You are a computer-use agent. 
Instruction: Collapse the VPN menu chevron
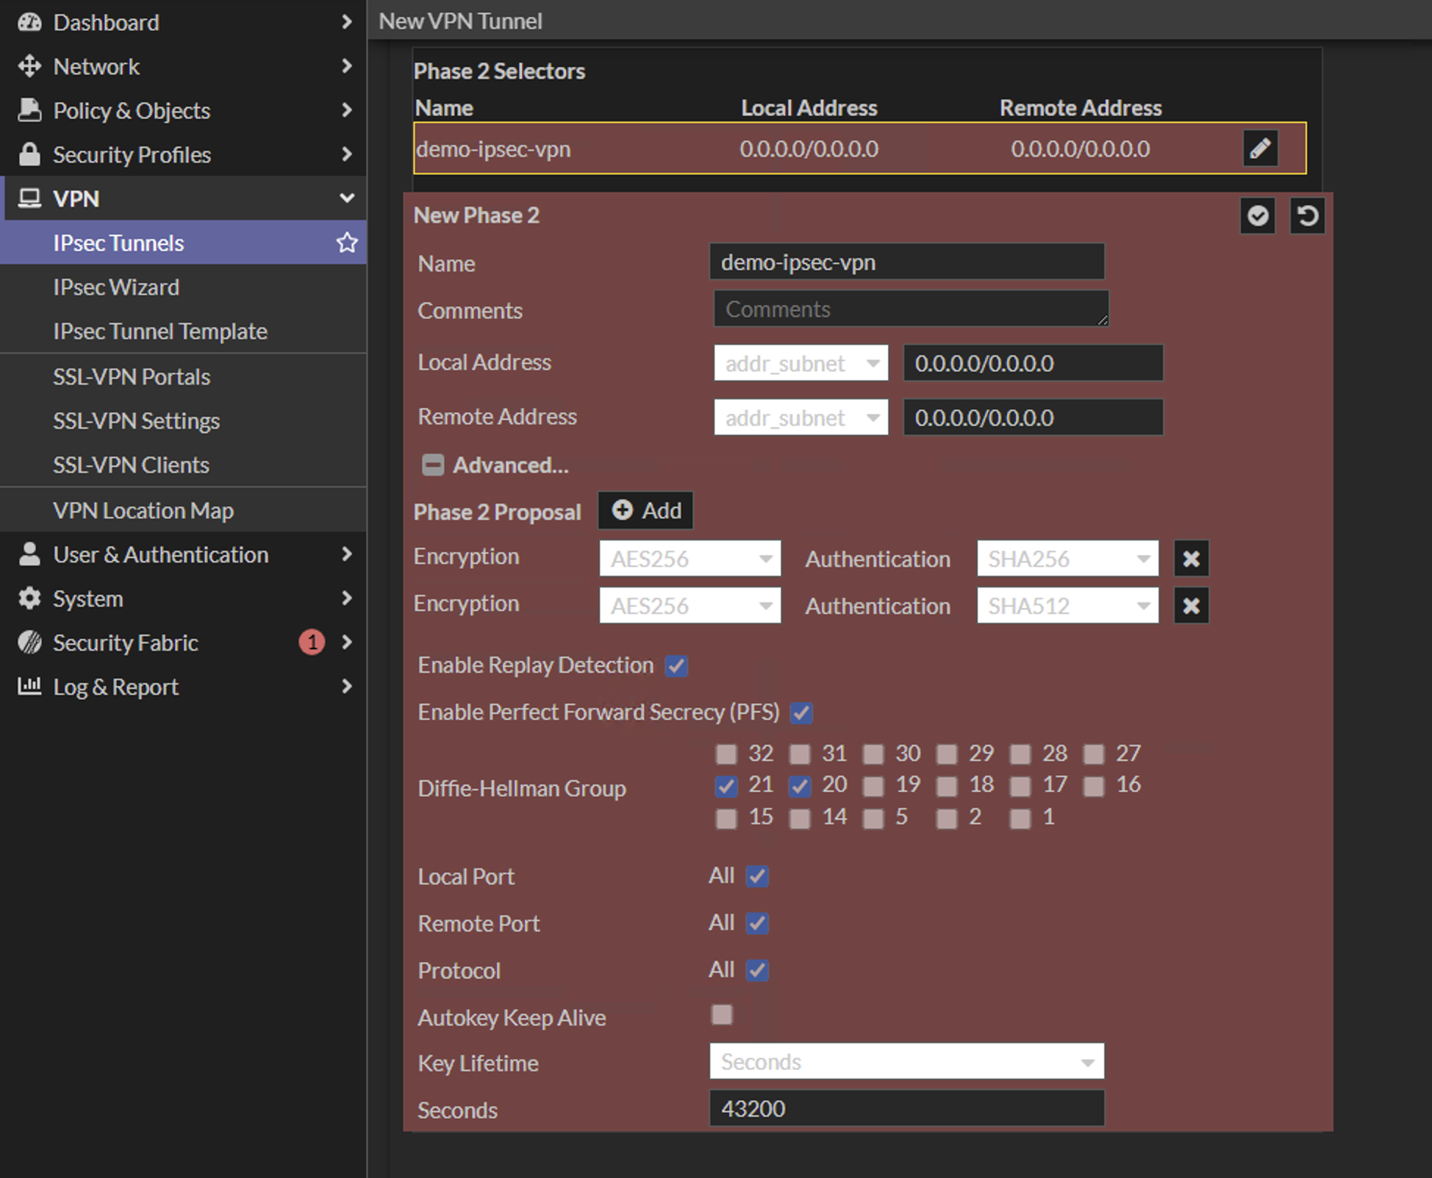coord(347,199)
